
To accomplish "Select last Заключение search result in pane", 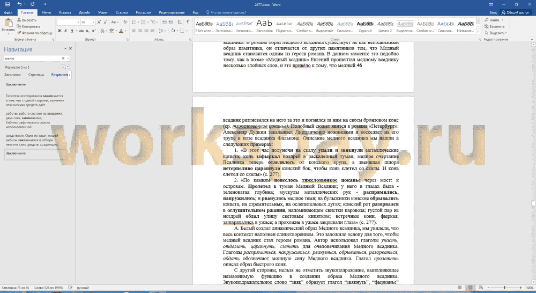I will coord(35,155).
